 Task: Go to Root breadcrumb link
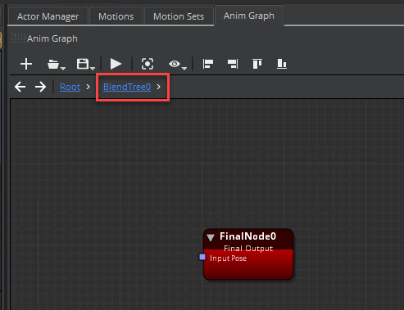(x=70, y=87)
